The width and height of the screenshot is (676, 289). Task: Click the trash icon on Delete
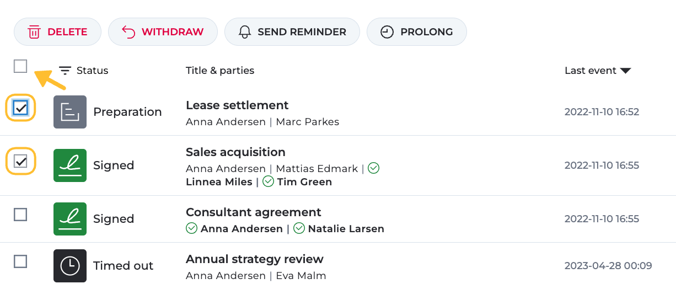[34, 32]
